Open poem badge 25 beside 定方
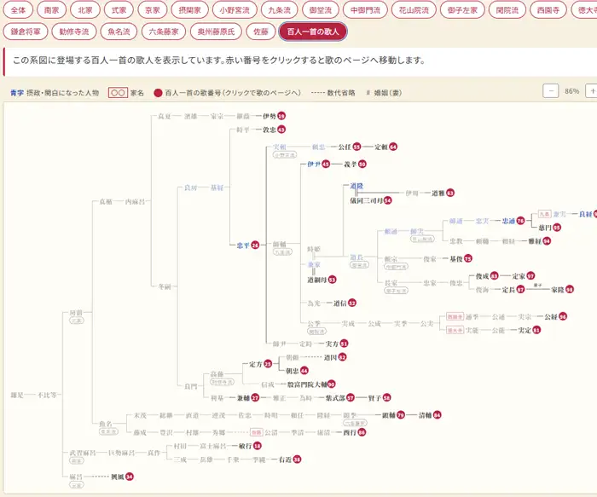597x497 pixels. 268,364
